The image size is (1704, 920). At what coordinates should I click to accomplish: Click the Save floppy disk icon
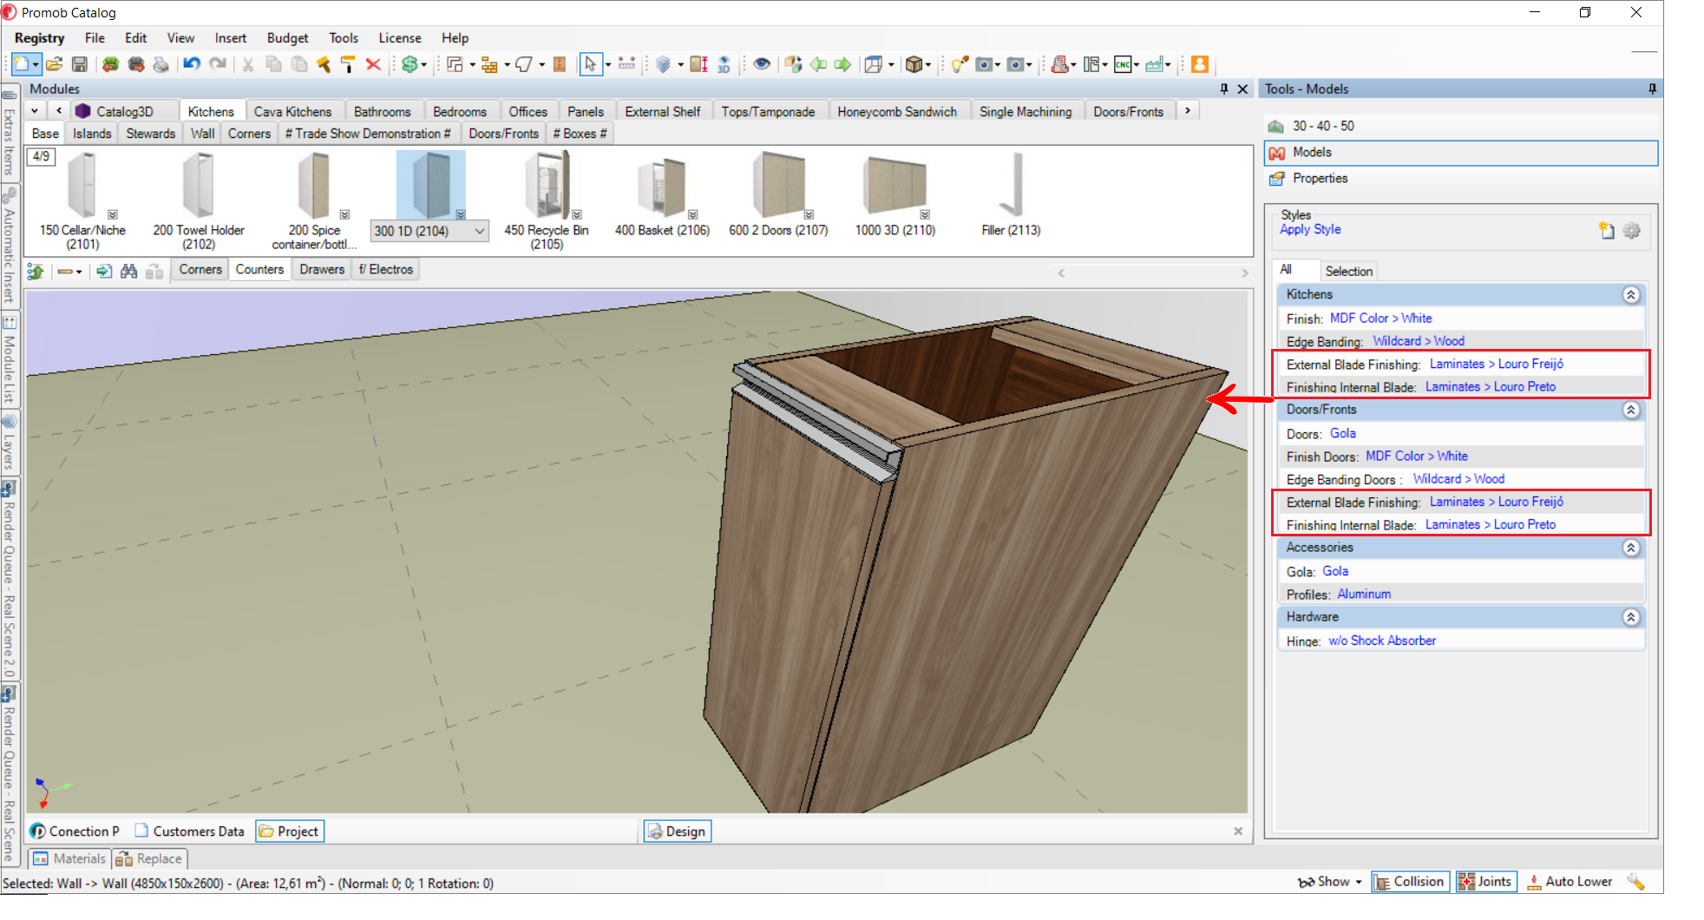(79, 64)
